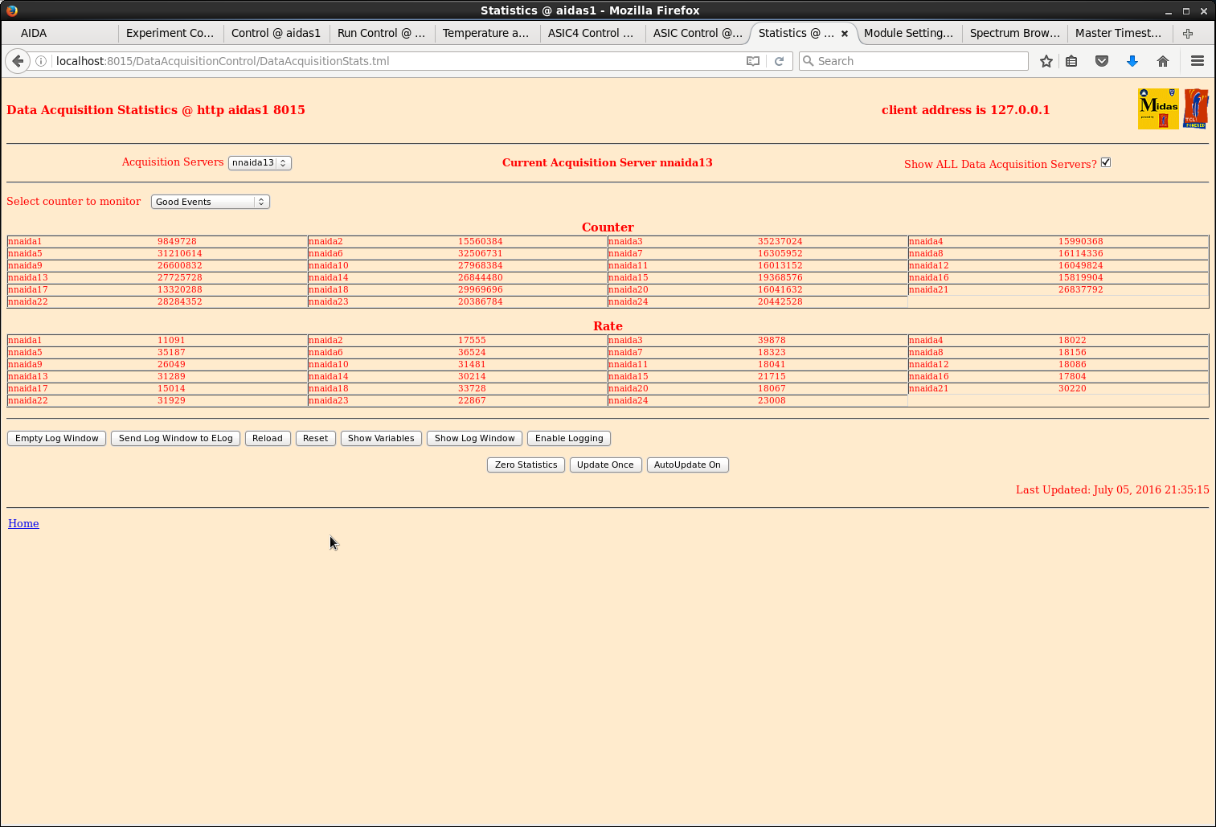
Task: Switch to the Experiment Co... tab
Action: click(170, 33)
